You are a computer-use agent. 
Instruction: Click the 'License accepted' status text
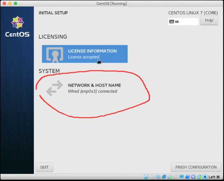coord(84,57)
